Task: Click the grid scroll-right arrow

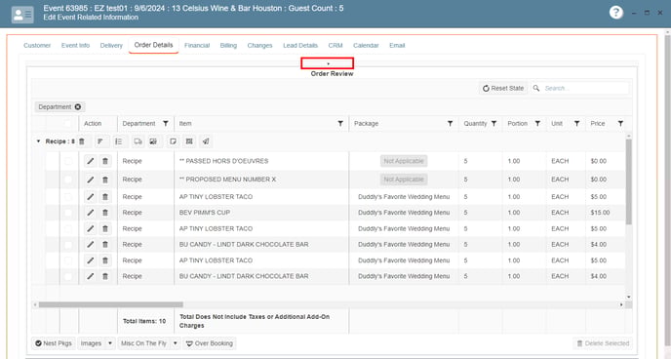Action: [x=621, y=304]
